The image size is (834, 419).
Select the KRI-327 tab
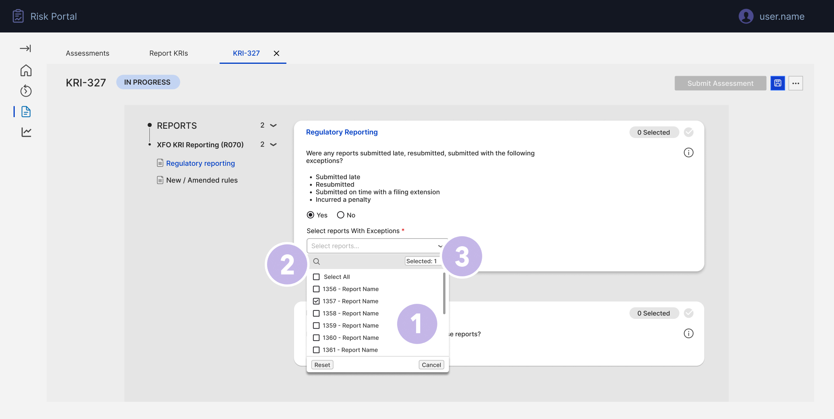click(x=246, y=53)
